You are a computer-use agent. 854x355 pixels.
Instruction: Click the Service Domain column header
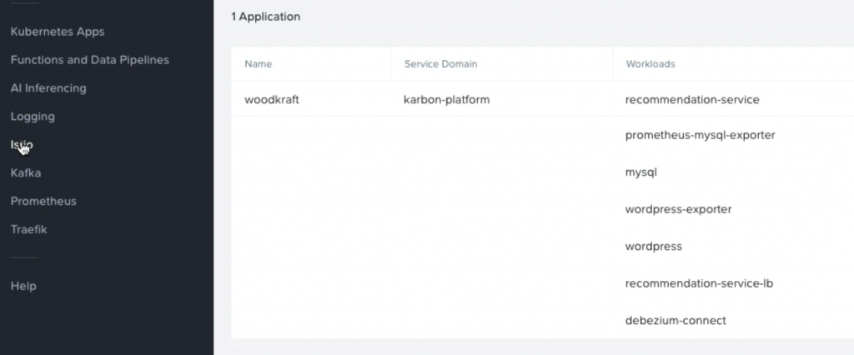click(x=440, y=64)
